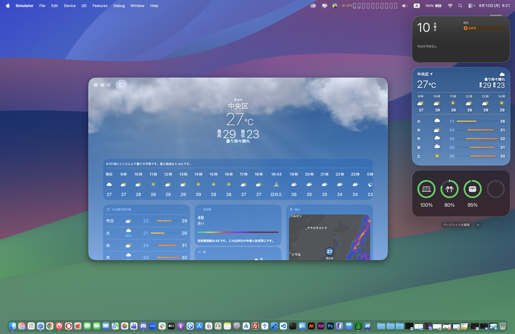Click the air quality color scale bar
Screen dimensions: 515x334
point(238,233)
